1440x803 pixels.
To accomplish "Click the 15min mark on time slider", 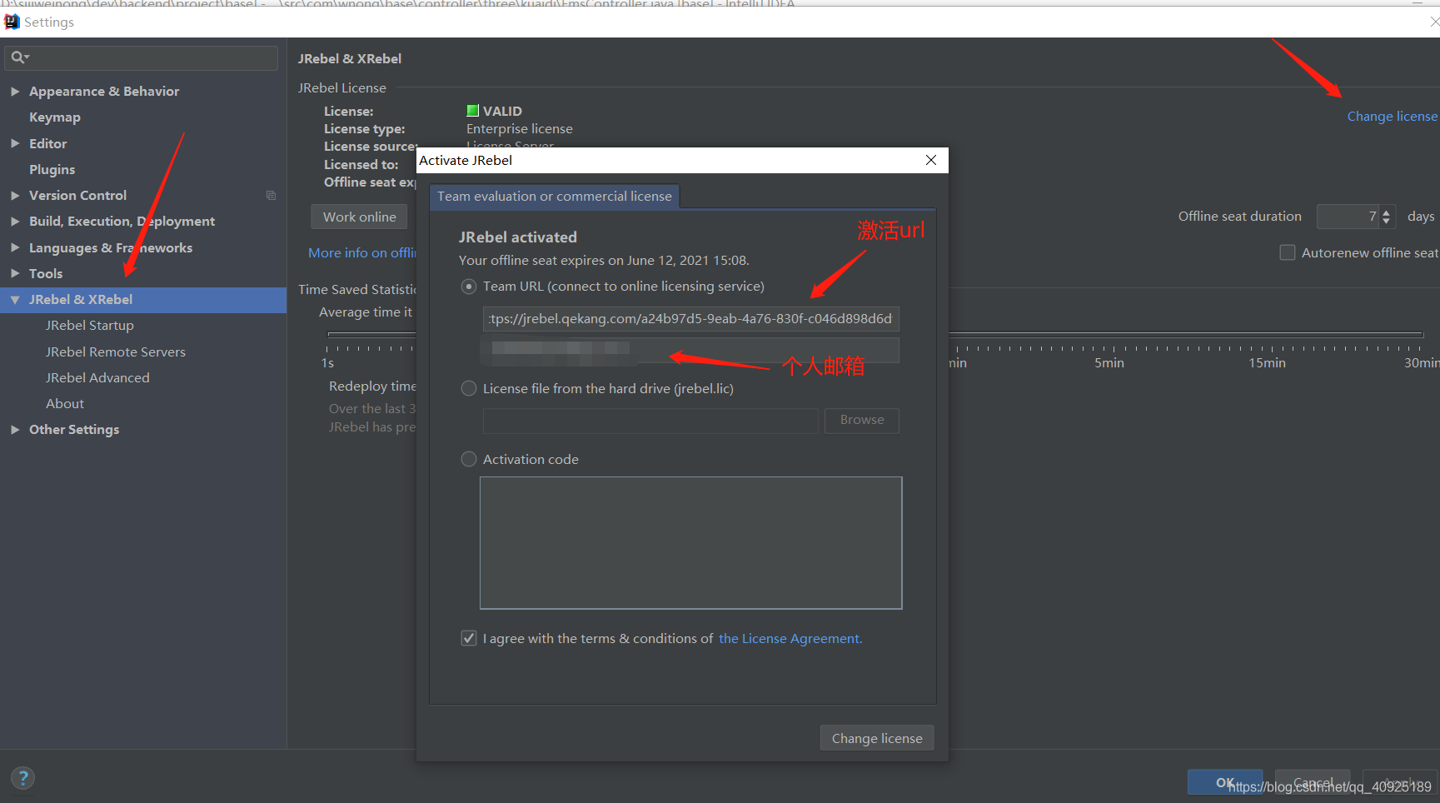I will pos(1267,363).
